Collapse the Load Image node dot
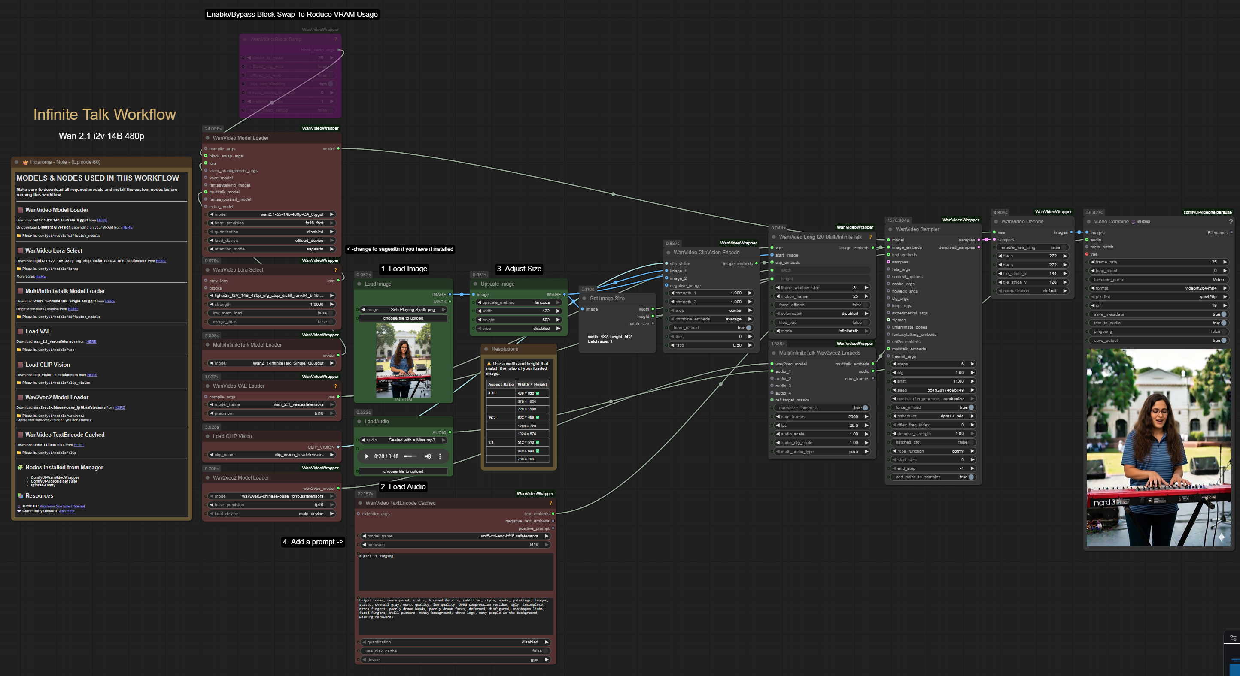1240x676 pixels. (x=359, y=284)
